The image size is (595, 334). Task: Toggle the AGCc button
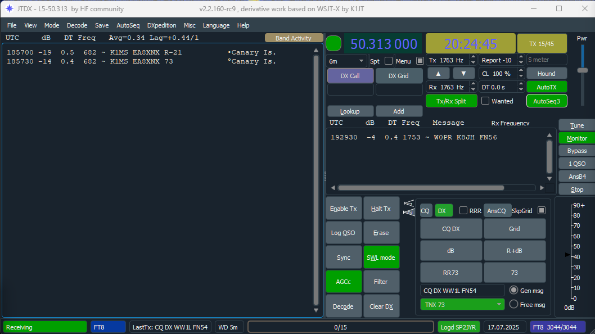click(x=344, y=282)
